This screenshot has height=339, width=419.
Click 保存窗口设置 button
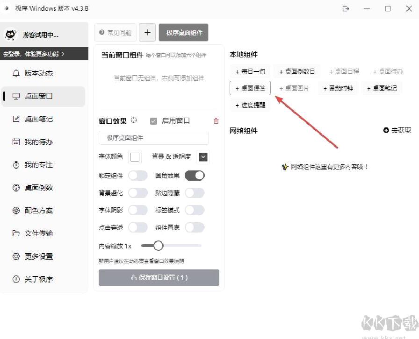pyautogui.click(x=159, y=278)
